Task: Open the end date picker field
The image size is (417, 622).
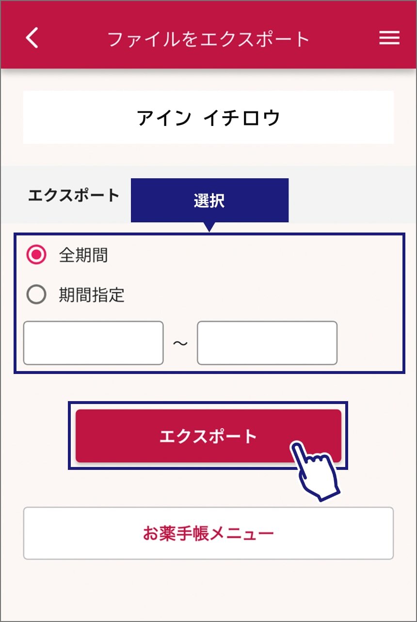Action: pyautogui.click(x=267, y=343)
